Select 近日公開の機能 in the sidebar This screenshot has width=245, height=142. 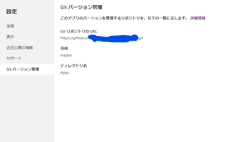(20, 48)
